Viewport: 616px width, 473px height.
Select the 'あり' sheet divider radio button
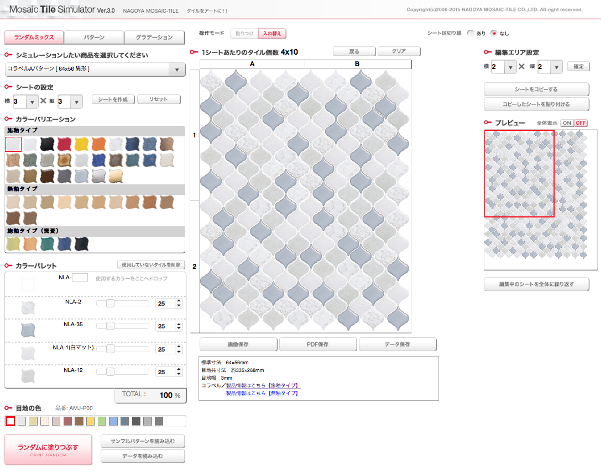click(471, 33)
